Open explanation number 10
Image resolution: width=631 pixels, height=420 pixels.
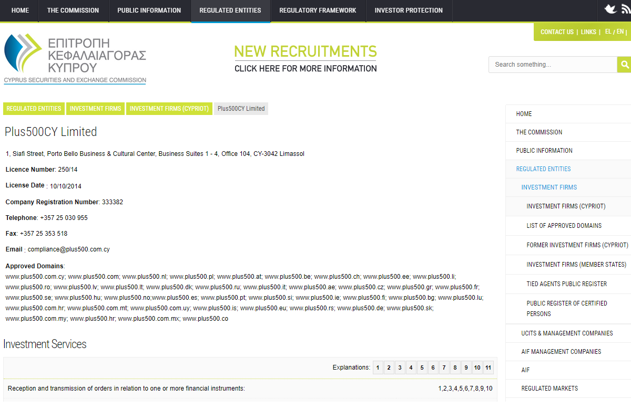(477, 367)
